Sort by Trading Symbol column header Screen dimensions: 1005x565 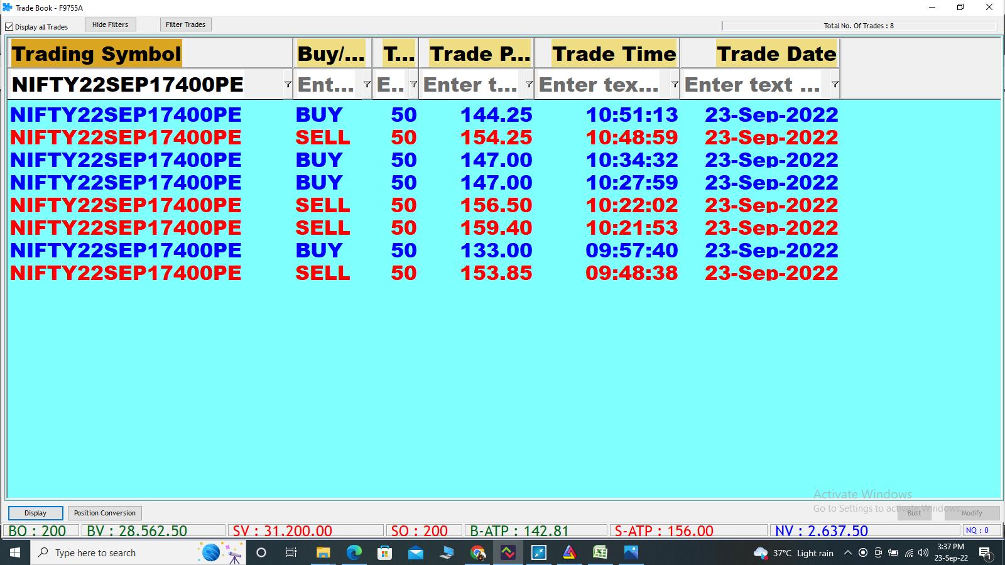click(x=150, y=53)
